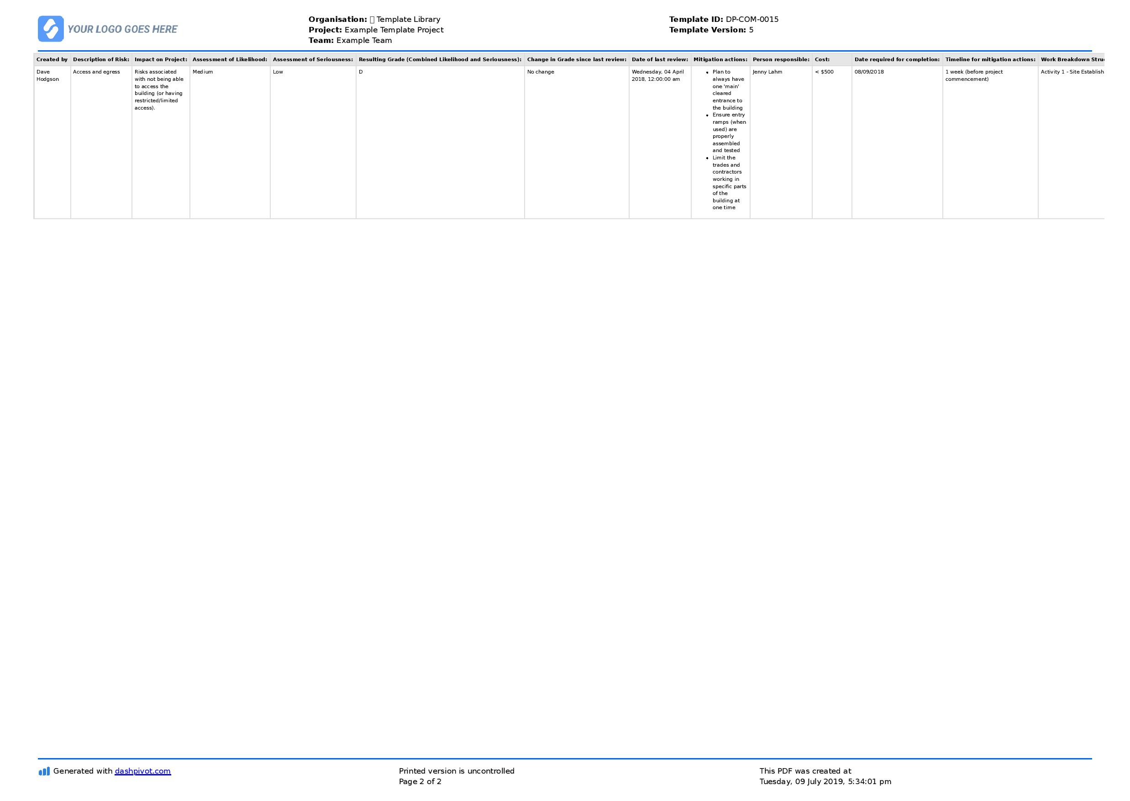Click the 'Wednesday, 04 April 2018' date cell
The width and height of the screenshot is (1130, 801).
(660, 142)
